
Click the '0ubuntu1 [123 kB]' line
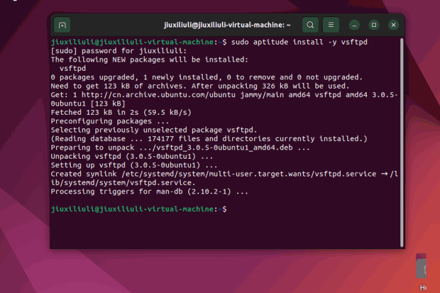pos(88,103)
